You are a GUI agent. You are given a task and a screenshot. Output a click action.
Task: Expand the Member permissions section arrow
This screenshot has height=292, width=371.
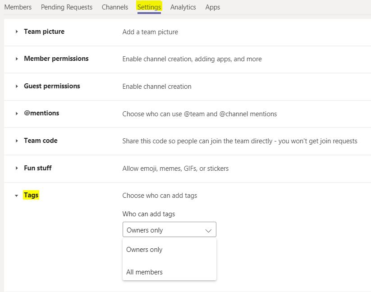point(17,59)
